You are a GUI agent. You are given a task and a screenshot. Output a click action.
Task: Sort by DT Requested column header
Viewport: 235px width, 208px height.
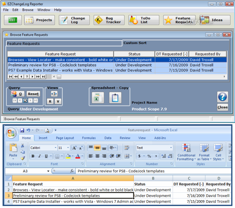point(172,54)
